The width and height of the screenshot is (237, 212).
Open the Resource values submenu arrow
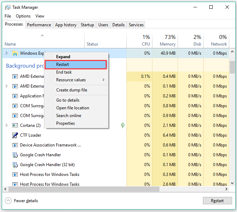(103, 80)
